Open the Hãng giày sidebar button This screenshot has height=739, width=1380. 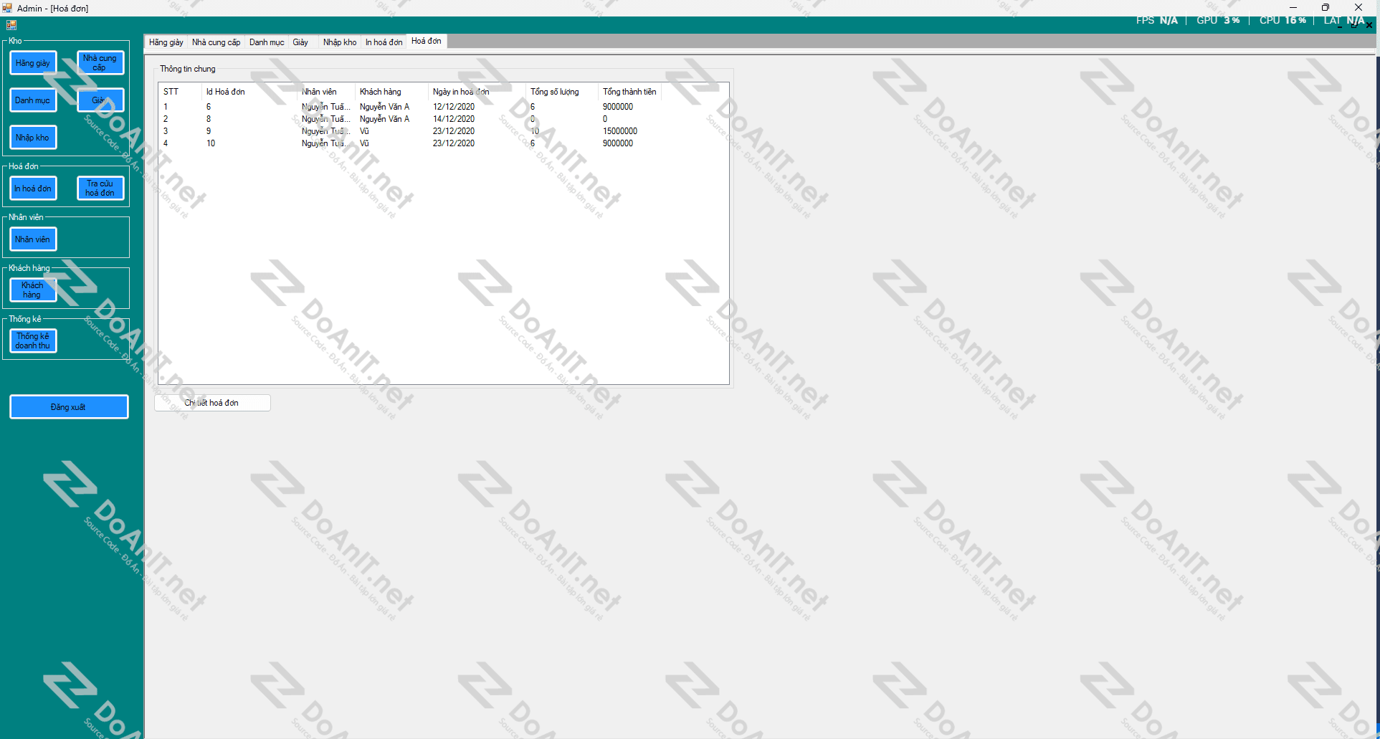click(x=33, y=63)
